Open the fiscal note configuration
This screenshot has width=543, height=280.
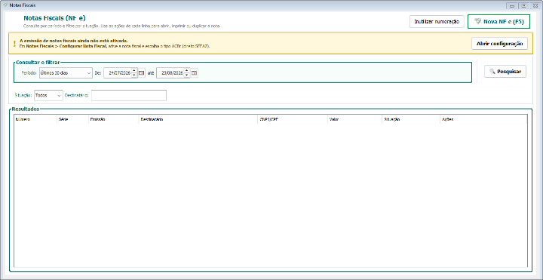coord(499,44)
